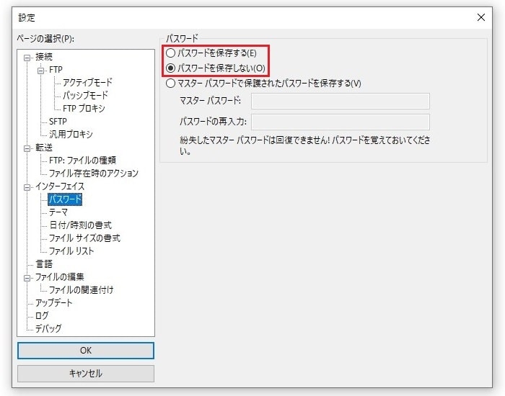Open the テーマ settings page

point(58,212)
